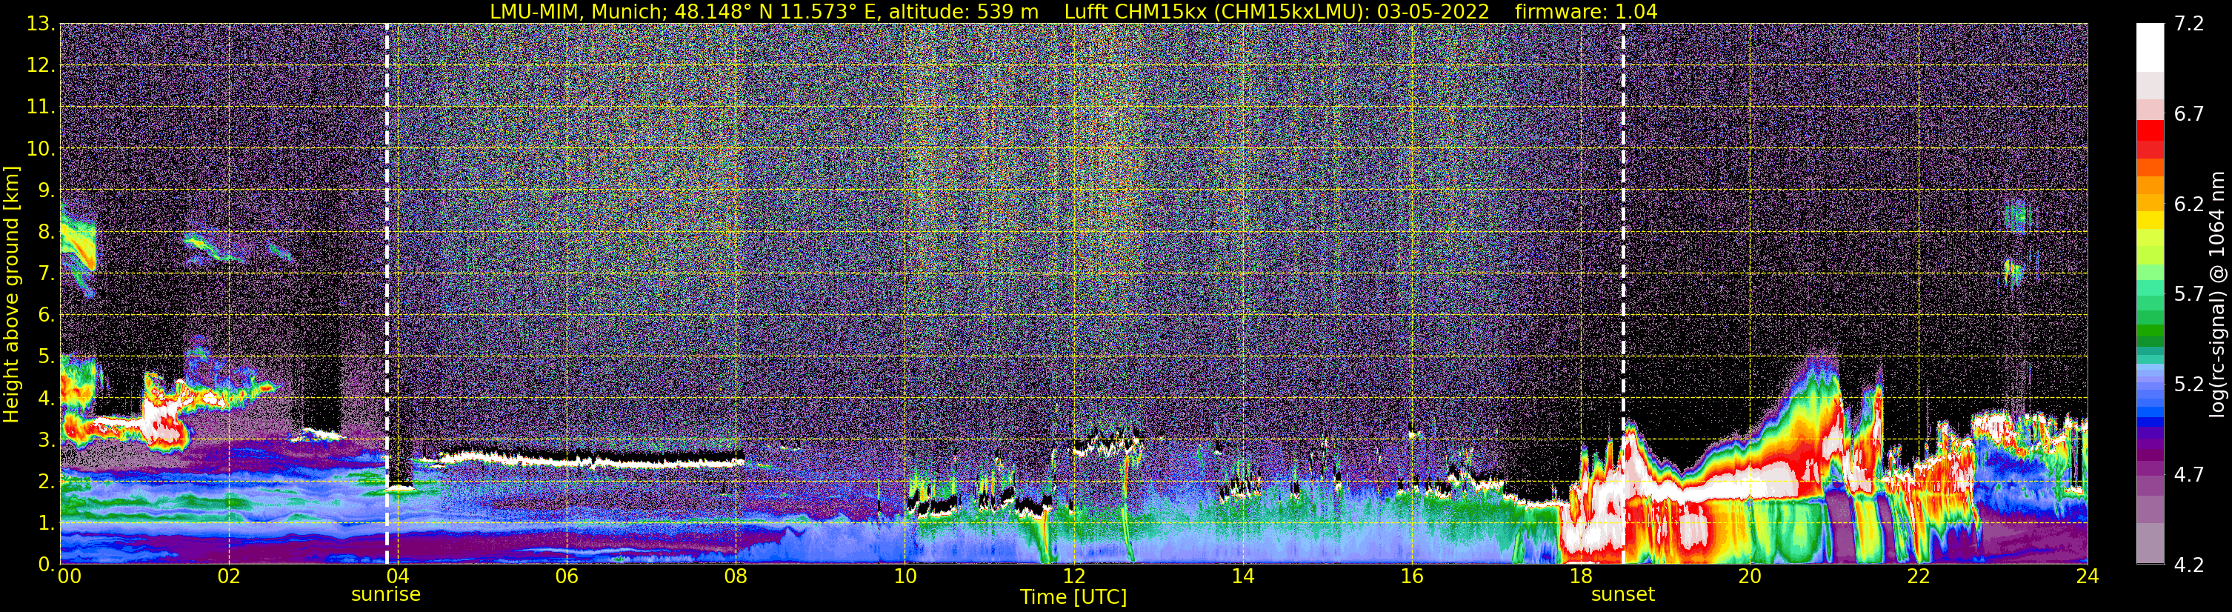
Task: Click the colorbar value 5.2
Action: [2189, 385]
